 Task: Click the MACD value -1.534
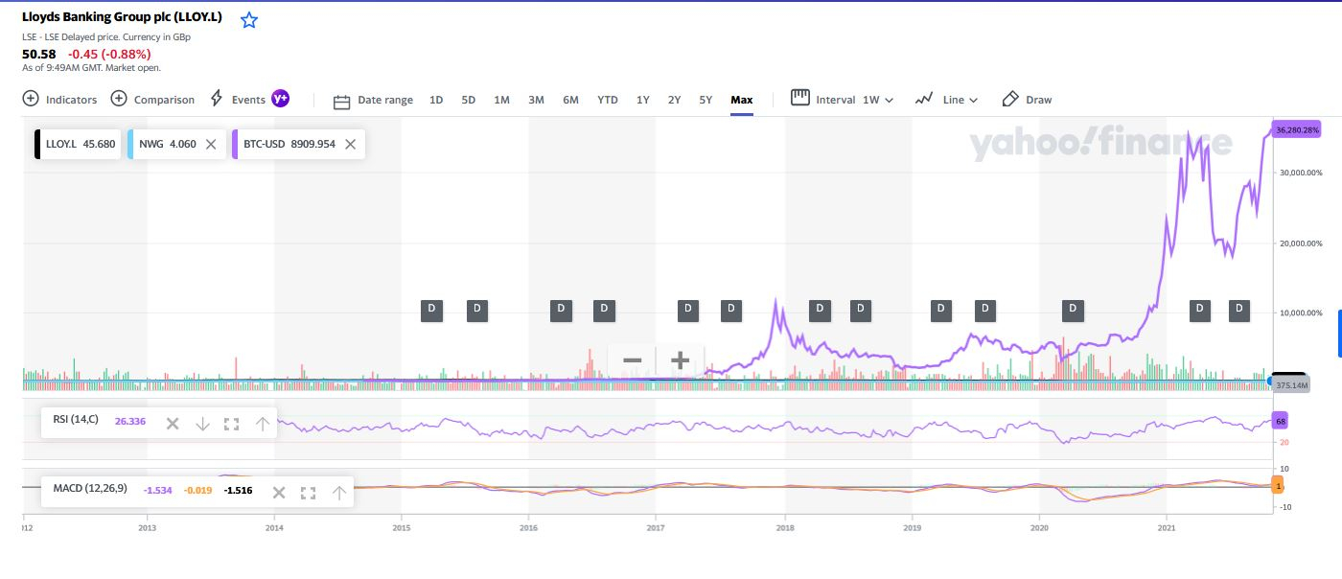point(159,490)
